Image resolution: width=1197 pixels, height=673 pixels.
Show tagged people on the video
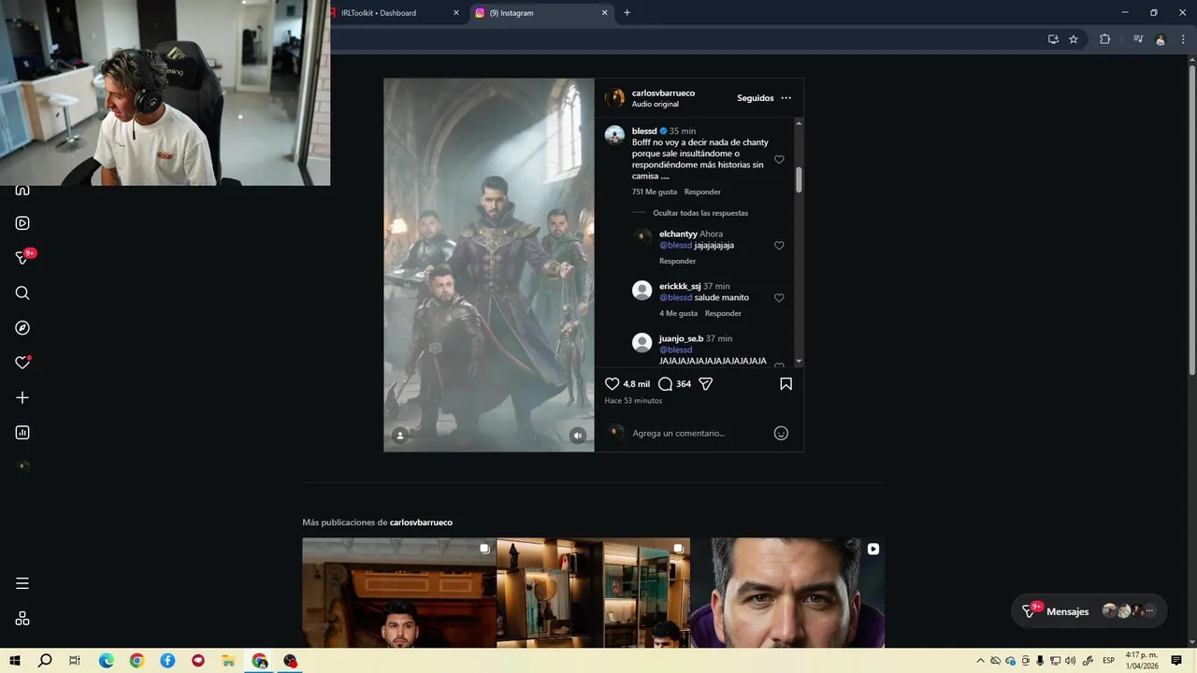400,436
